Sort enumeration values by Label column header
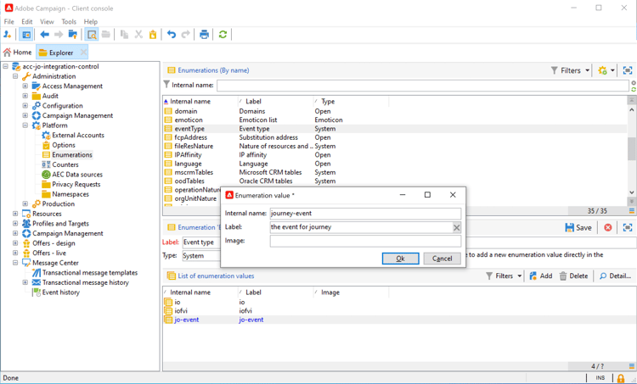Viewport: 637px width, 384px height. [275, 292]
